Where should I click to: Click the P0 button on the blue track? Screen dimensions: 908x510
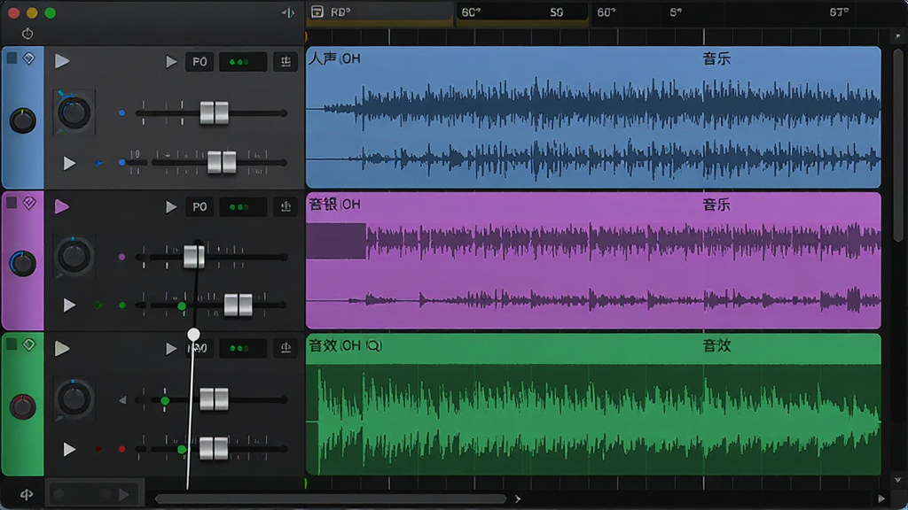click(200, 62)
